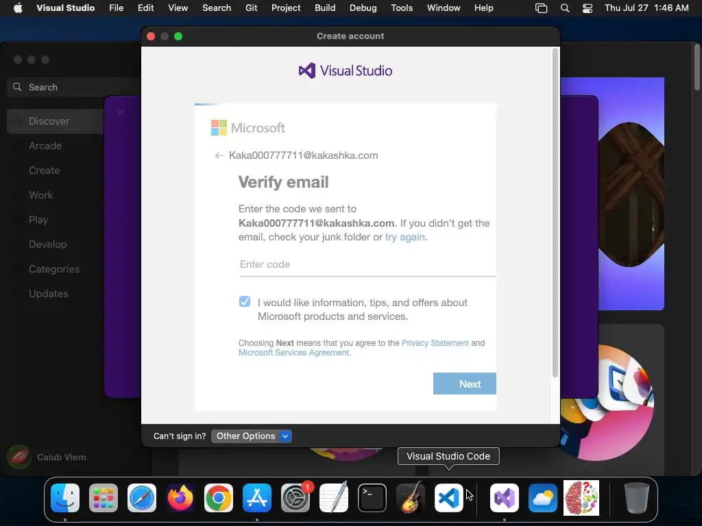Viewport: 702px width, 526px height.
Task: Open the Visual Studio app menu
Action: (x=65, y=8)
